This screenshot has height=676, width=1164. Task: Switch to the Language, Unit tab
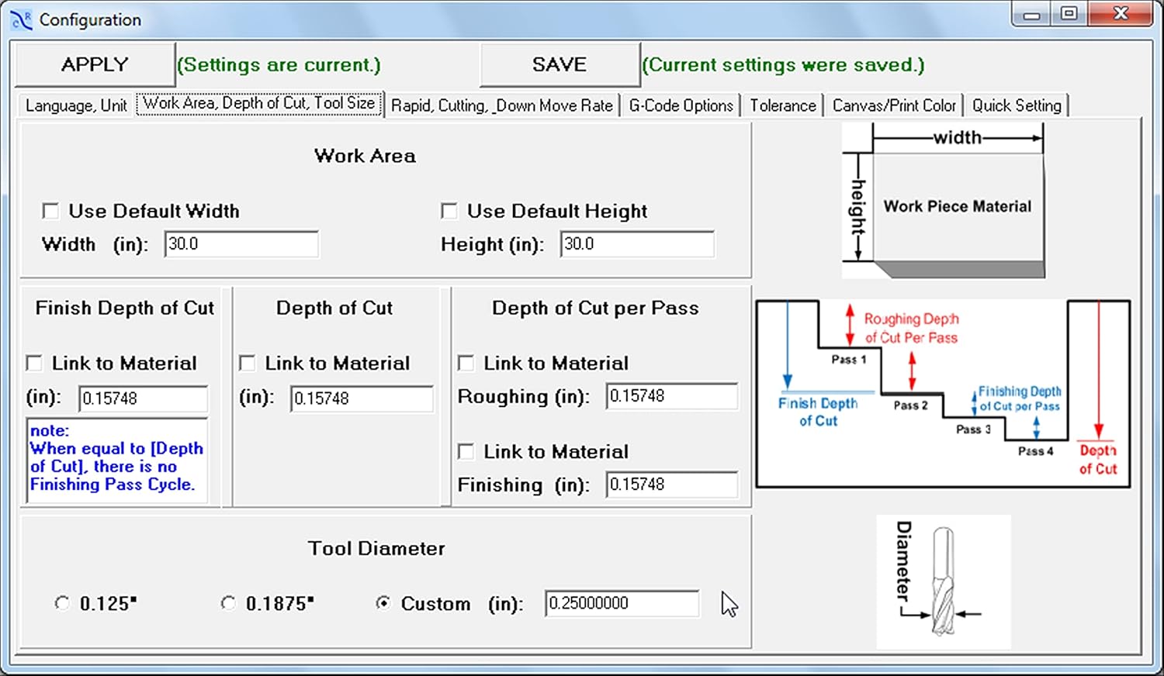point(76,105)
